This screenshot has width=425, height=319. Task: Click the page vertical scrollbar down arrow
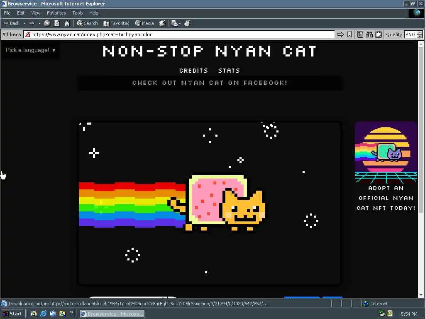421,295
